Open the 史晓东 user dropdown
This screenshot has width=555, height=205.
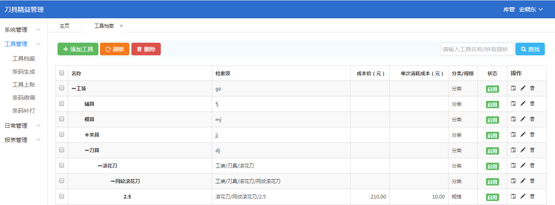(x=531, y=9)
